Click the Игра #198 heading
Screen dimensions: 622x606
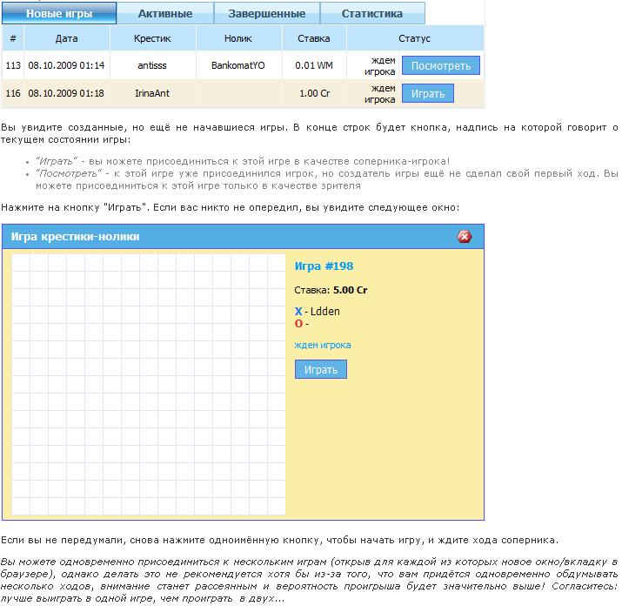pyautogui.click(x=324, y=266)
